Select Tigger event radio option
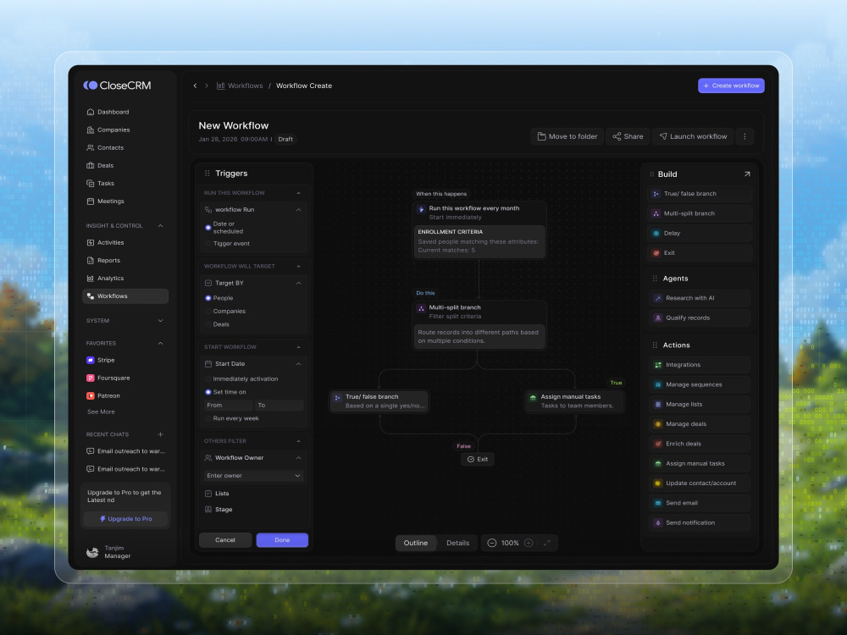 pos(208,244)
